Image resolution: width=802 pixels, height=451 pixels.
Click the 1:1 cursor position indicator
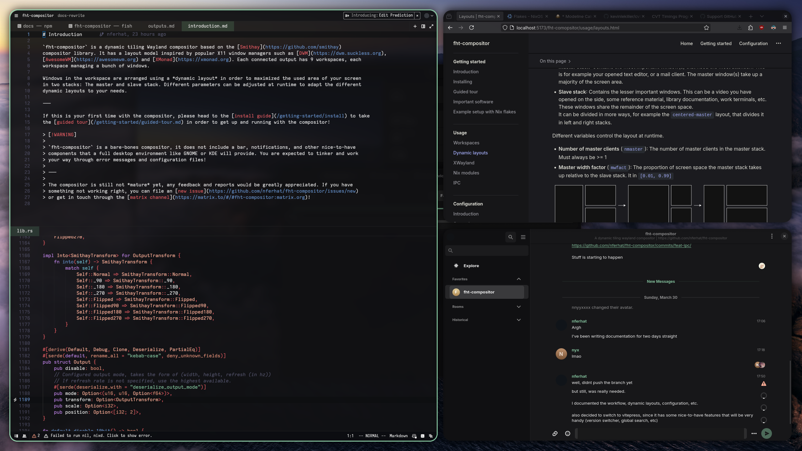point(350,436)
